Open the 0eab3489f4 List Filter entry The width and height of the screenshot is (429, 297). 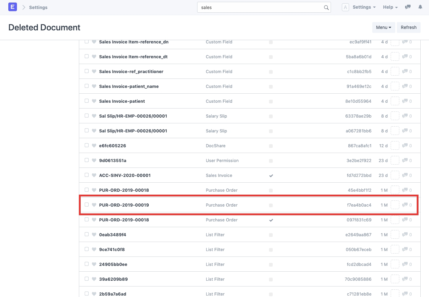112,235
